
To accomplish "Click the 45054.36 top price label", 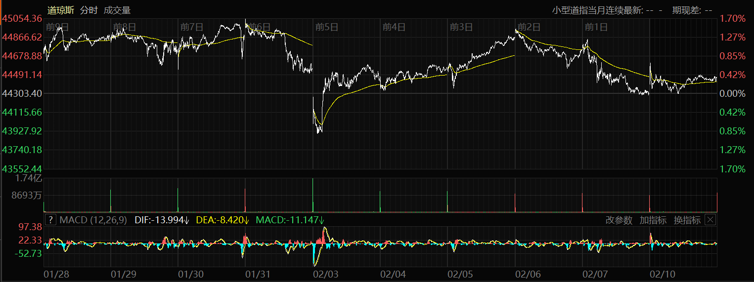I will [22, 18].
